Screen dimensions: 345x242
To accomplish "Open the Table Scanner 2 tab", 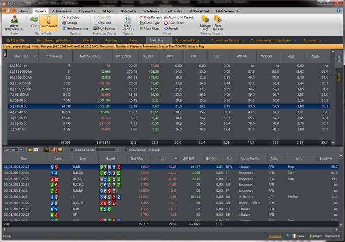I will (x=227, y=11).
